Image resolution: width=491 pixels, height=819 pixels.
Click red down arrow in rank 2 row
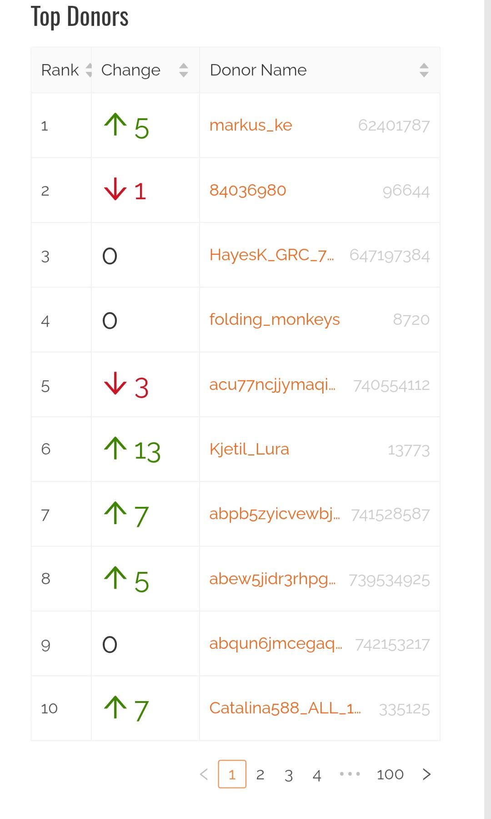coord(115,190)
